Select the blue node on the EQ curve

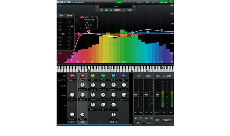[x=162, y=30]
